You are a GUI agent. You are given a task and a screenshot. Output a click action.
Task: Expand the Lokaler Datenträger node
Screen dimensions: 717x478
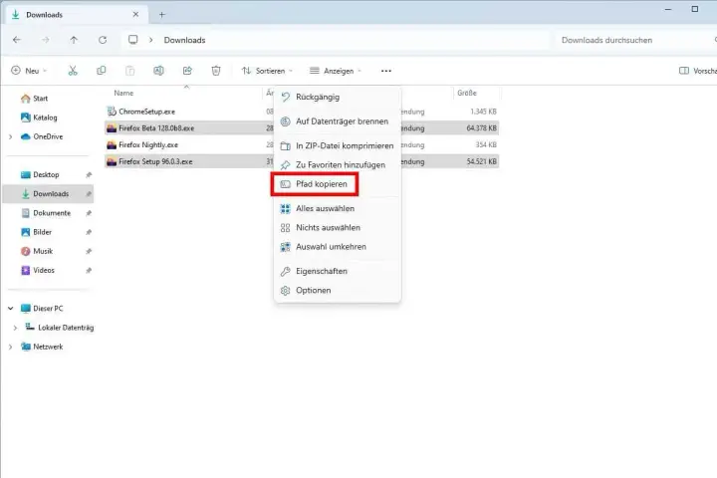click(15, 328)
